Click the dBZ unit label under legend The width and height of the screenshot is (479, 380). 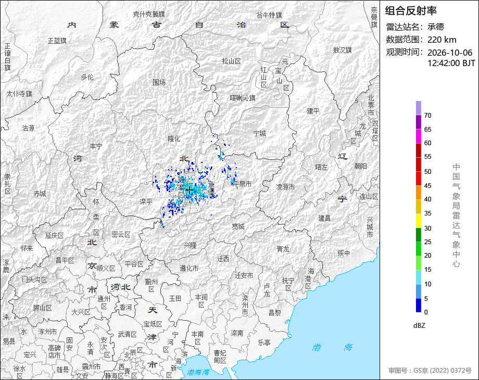(419, 325)
